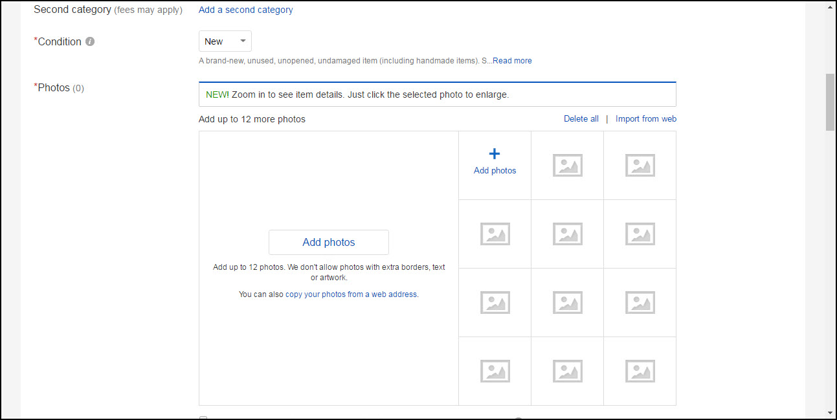Pick the second-row leftmost photo placeholder
The height and width of the screenshot is (420, 837).
(495, 234)
